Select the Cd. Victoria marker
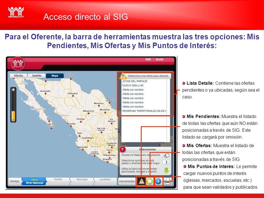Image resolution: width=264 pixels, height=198 pixels. pyautogui.click(x=111, y=123)
